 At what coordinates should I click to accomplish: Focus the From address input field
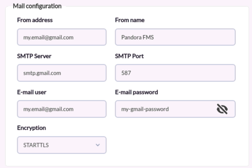62,37
